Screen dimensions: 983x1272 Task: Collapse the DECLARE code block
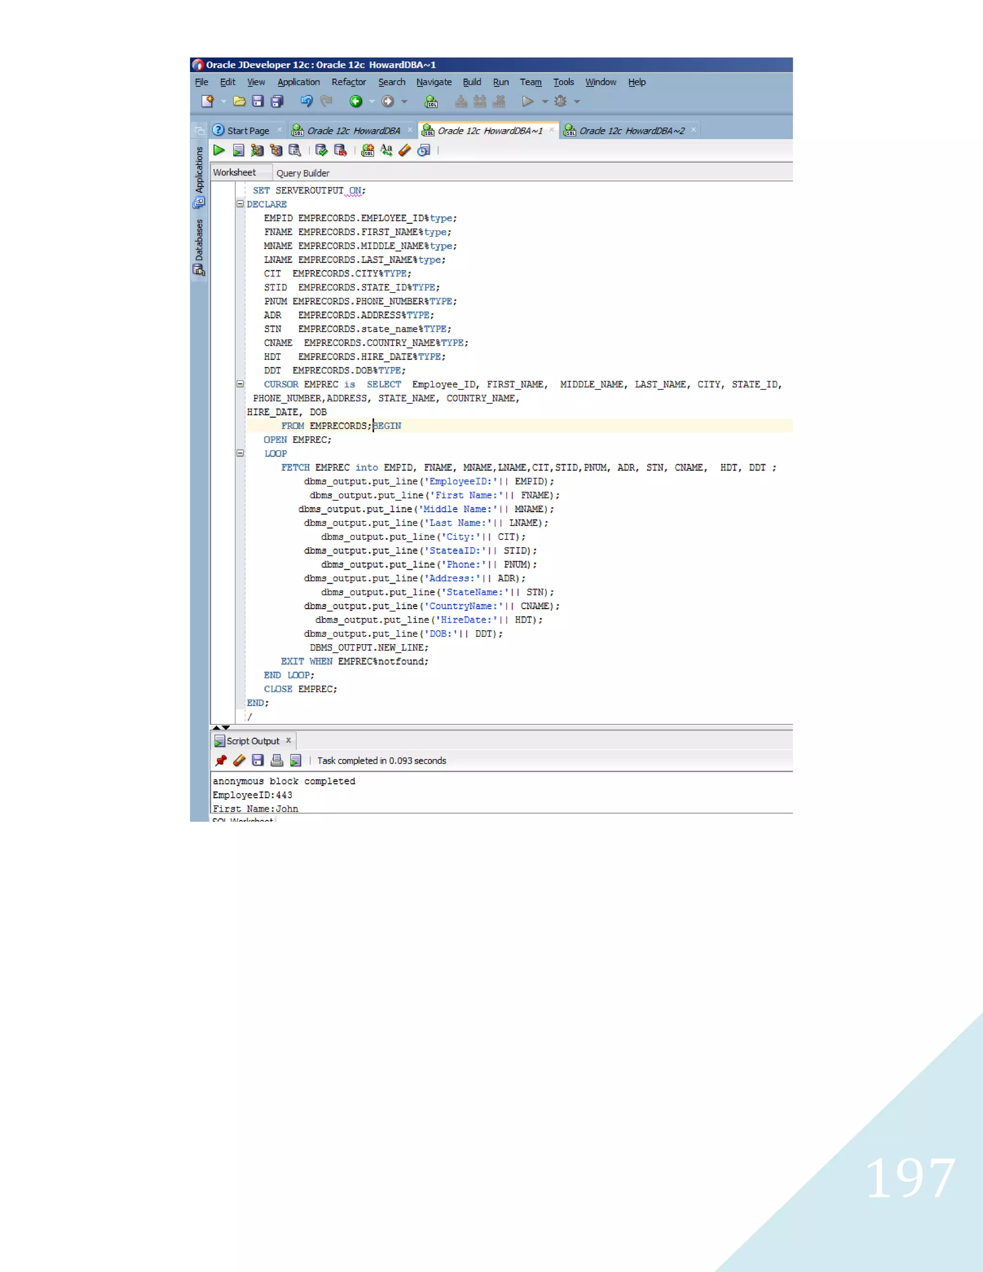point(240,204)
